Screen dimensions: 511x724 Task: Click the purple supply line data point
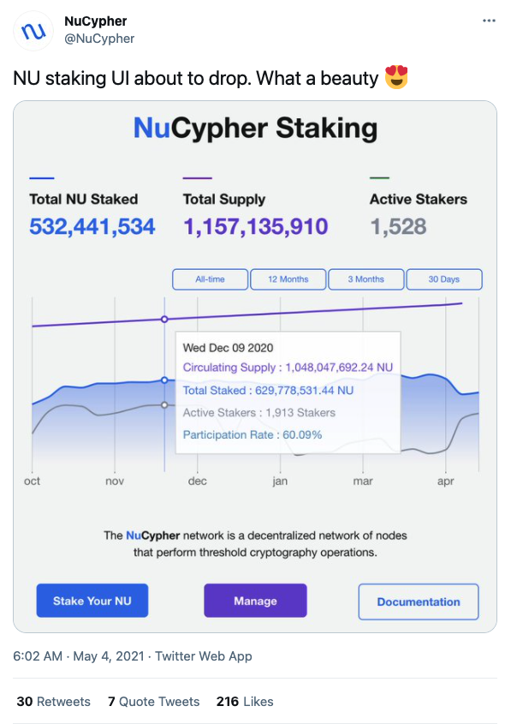(x=164, y=319)
